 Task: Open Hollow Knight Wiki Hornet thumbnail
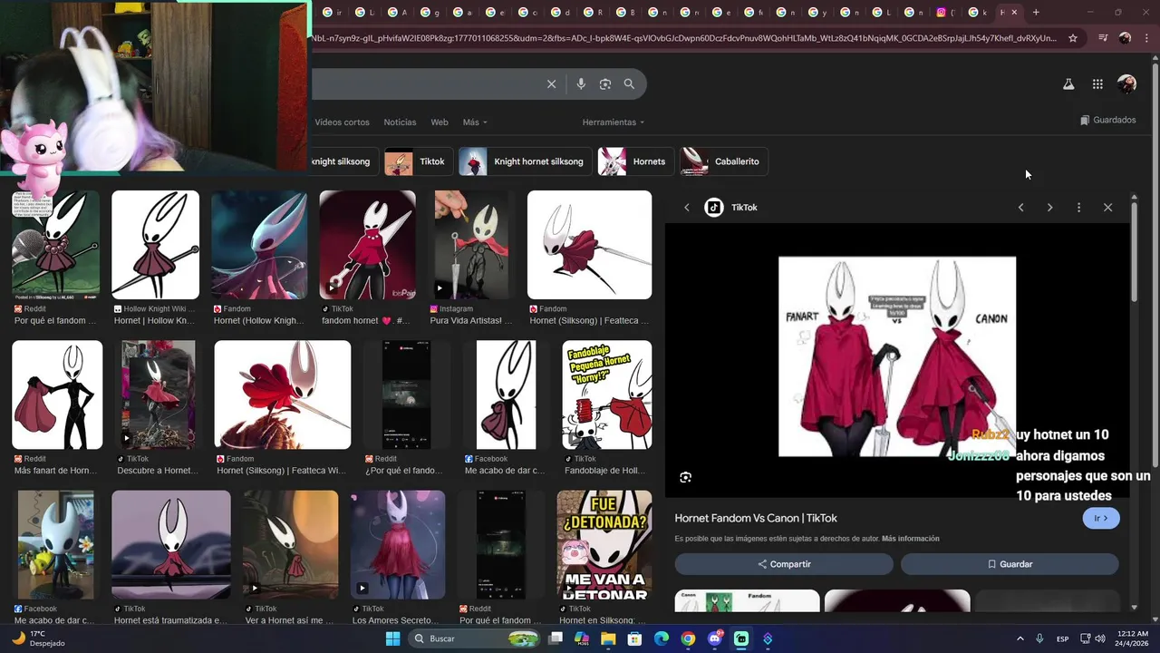[155, 245]
